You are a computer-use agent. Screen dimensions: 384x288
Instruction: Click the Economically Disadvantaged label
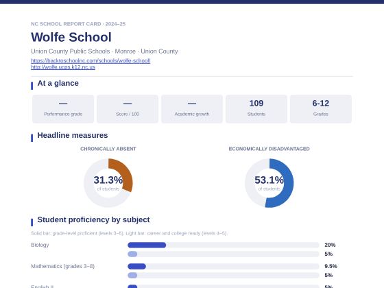(269, 149)
